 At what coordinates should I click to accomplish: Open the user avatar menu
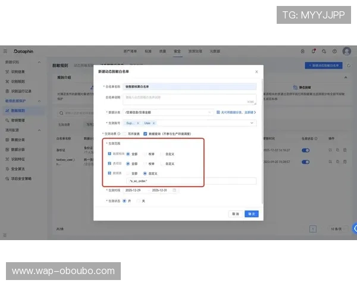346,51
